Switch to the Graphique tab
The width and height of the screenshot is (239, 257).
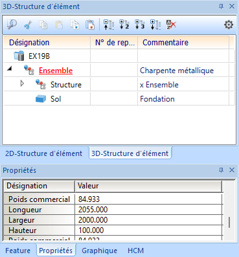[x=99, y=251]
